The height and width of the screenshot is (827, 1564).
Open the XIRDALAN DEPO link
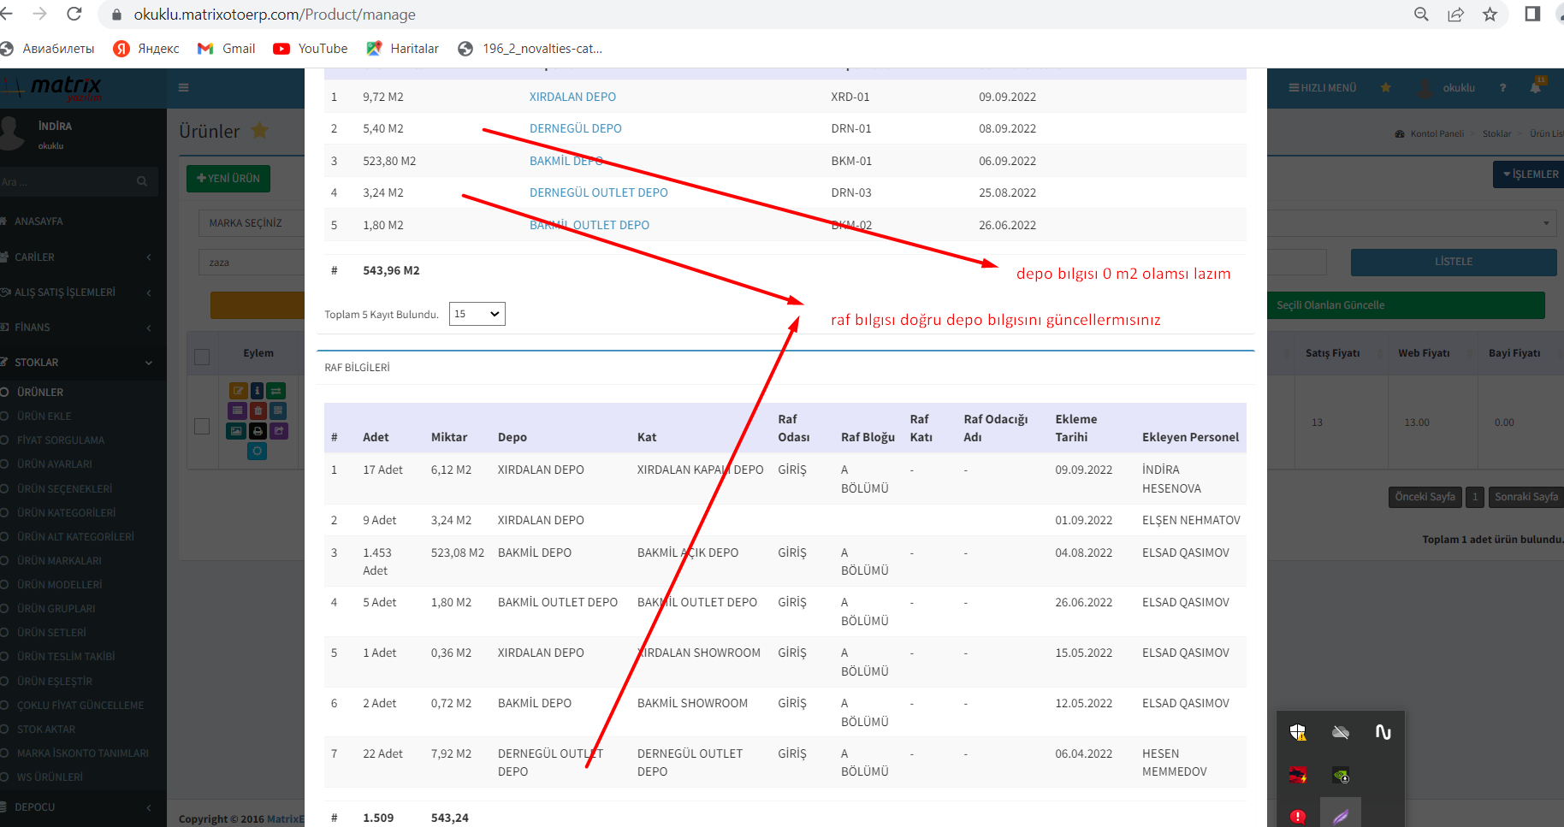pyautogui.click(x=572, y=97)
